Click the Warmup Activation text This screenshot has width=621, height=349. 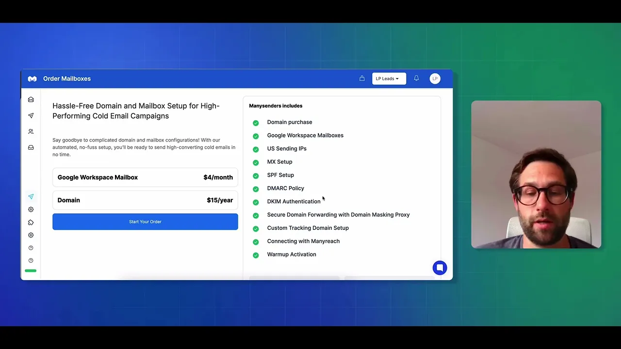pos(292,254)
